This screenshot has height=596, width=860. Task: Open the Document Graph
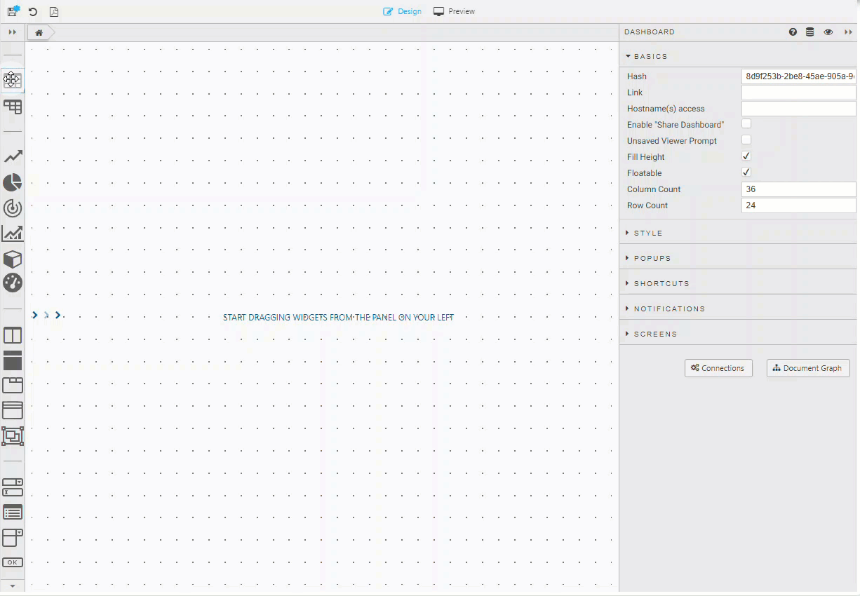[808, 367]
